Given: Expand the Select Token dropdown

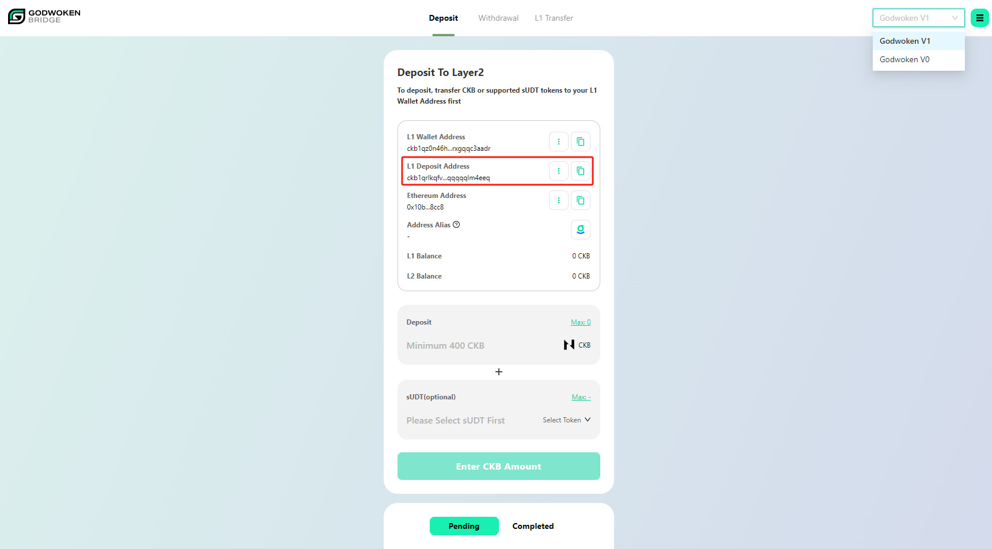Looking at the screenshot, I should [566, 420].
